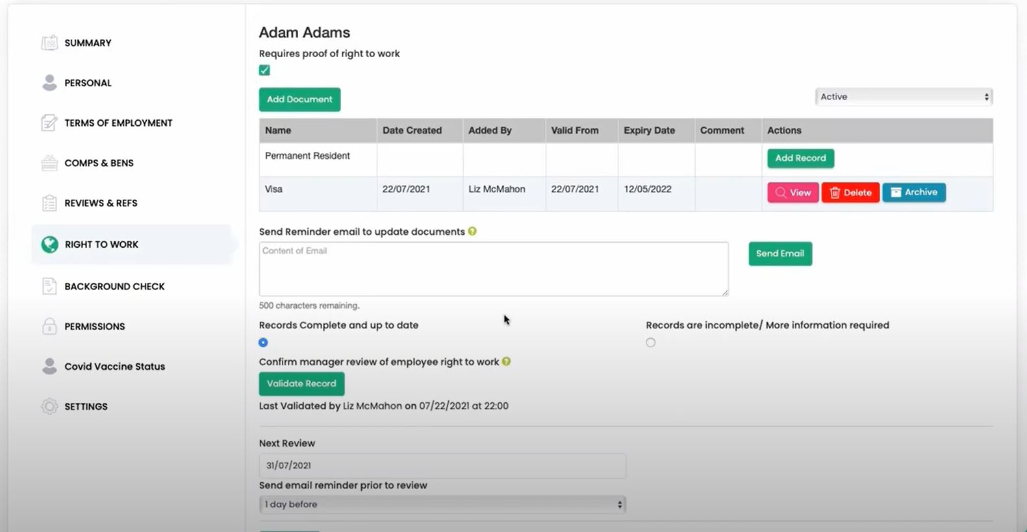The image size is (1027, 532).
Task: Open the Summary section
Action: tap(88, 43)
